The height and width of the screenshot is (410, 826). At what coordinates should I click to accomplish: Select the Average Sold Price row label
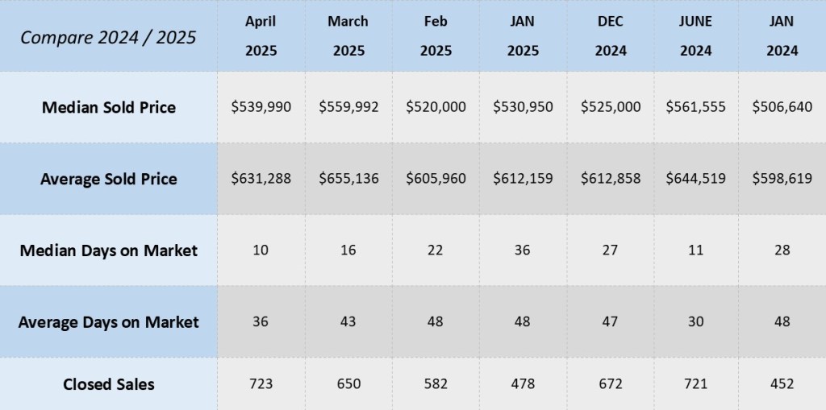coord(108,178)
